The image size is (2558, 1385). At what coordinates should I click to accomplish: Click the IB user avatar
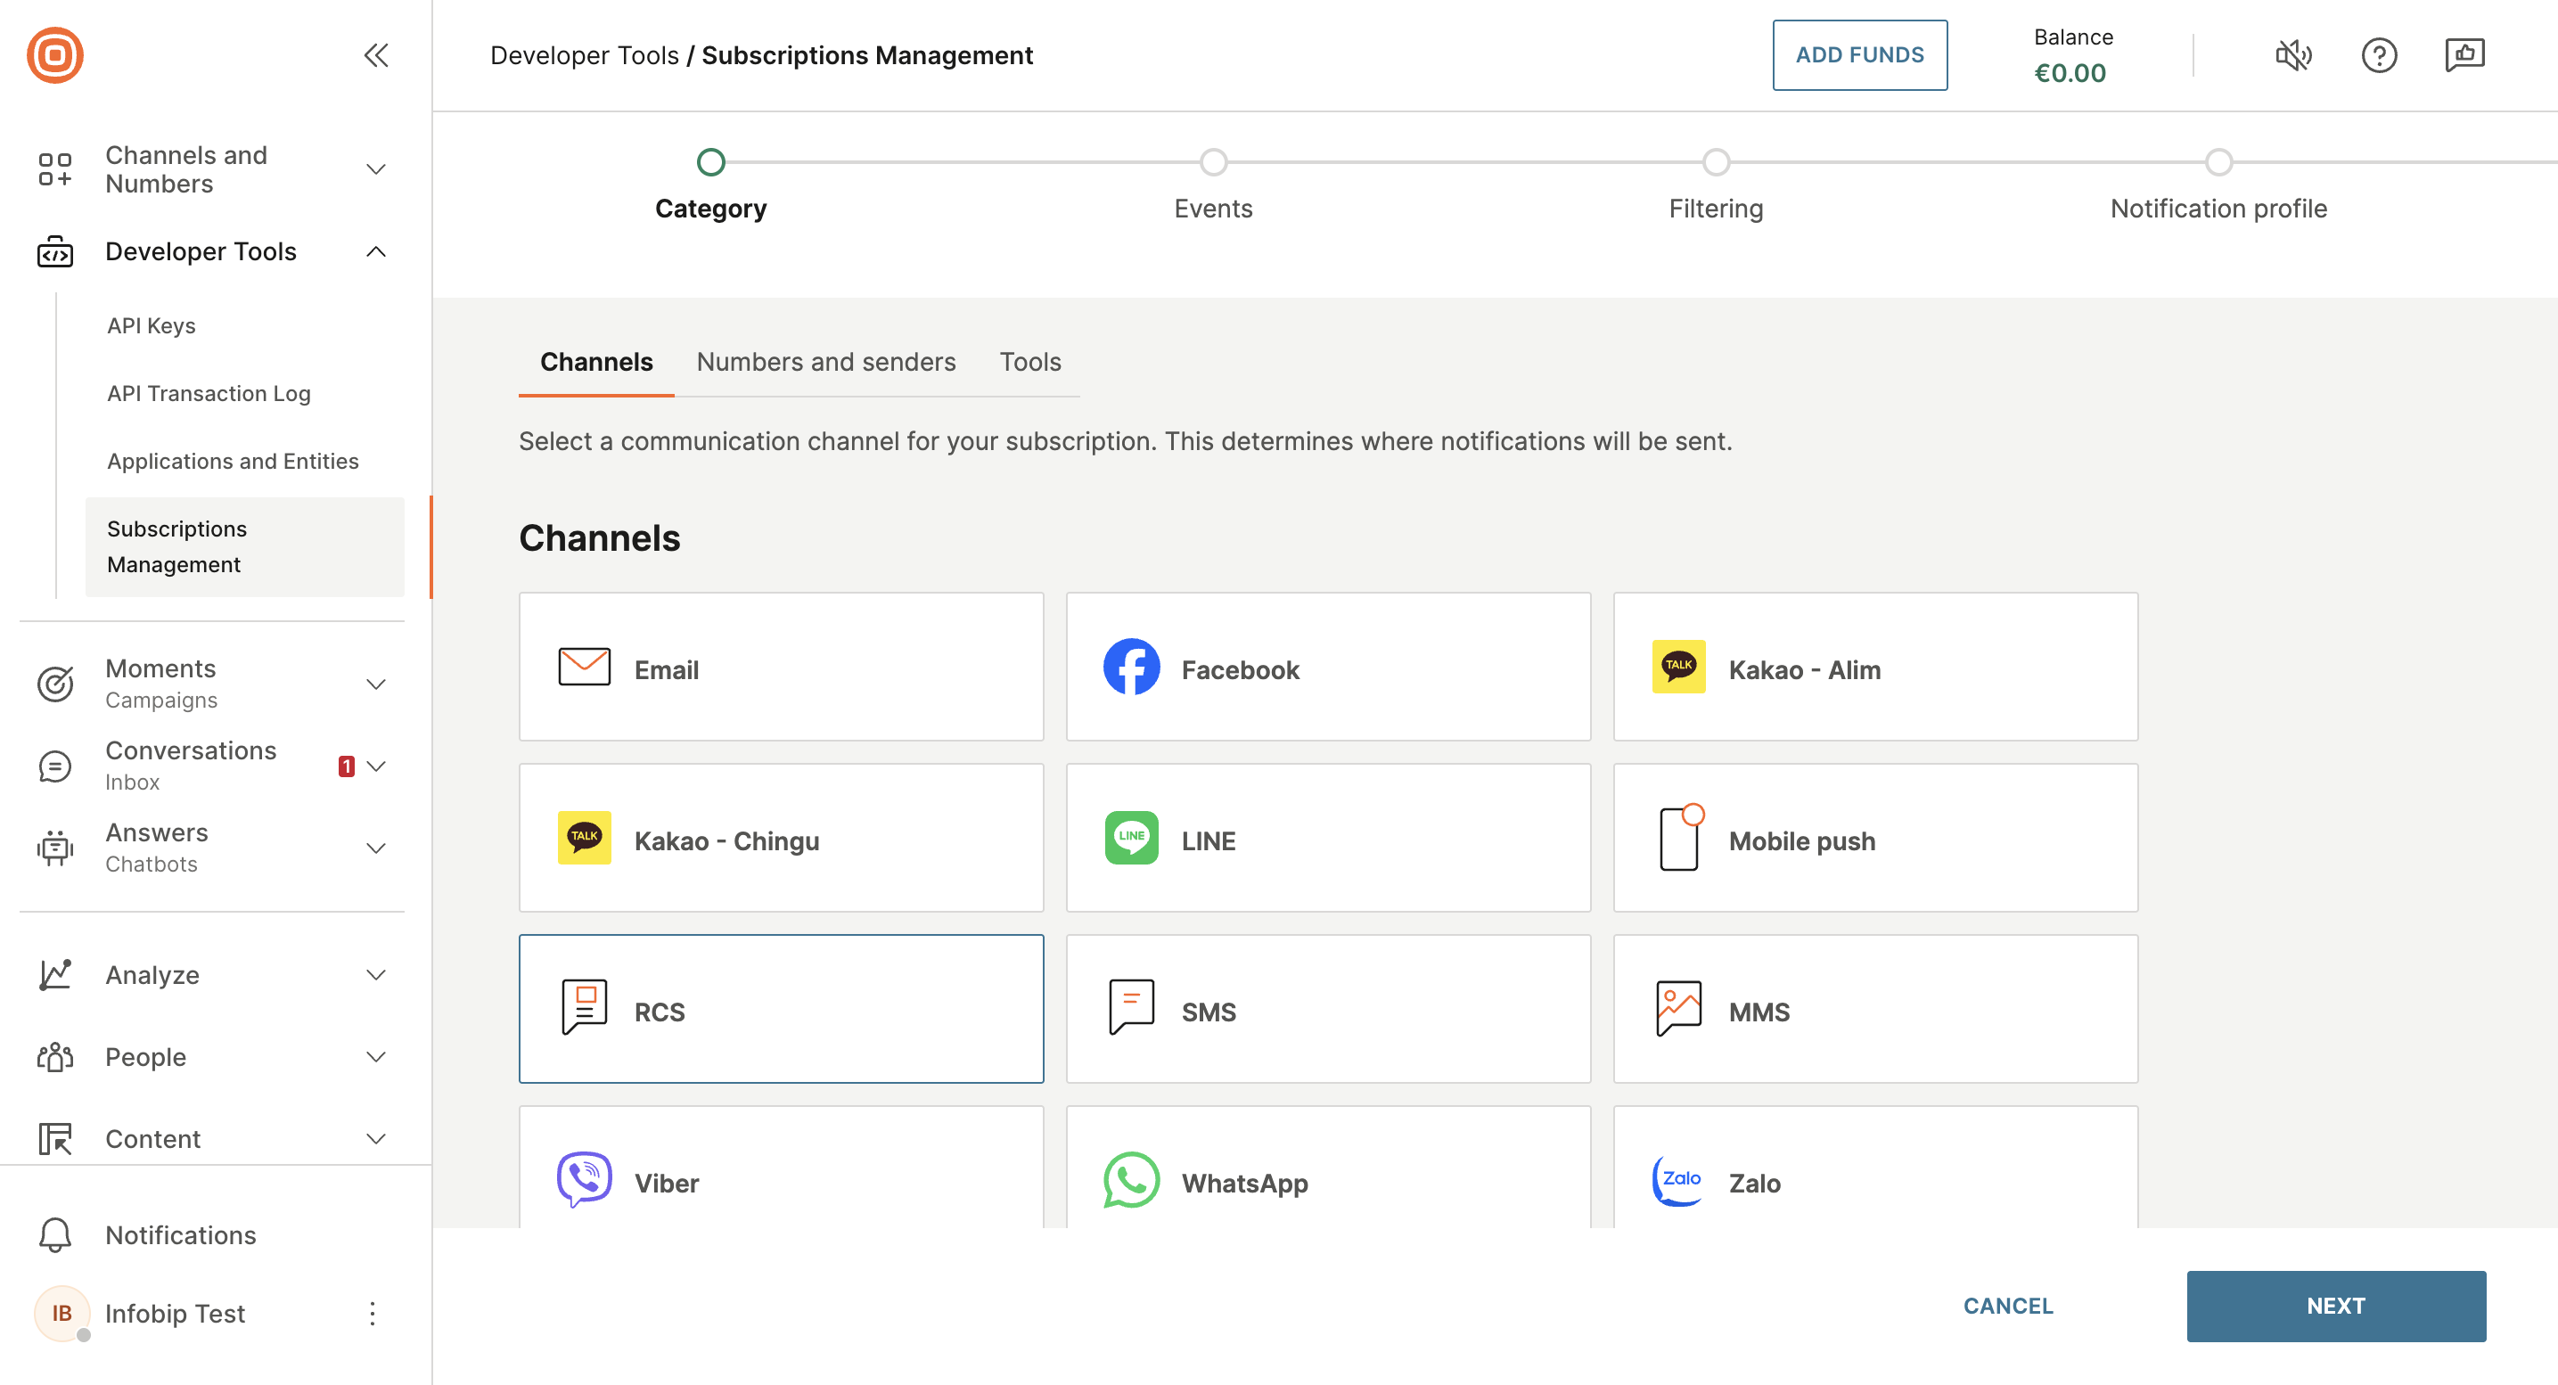61,1313
